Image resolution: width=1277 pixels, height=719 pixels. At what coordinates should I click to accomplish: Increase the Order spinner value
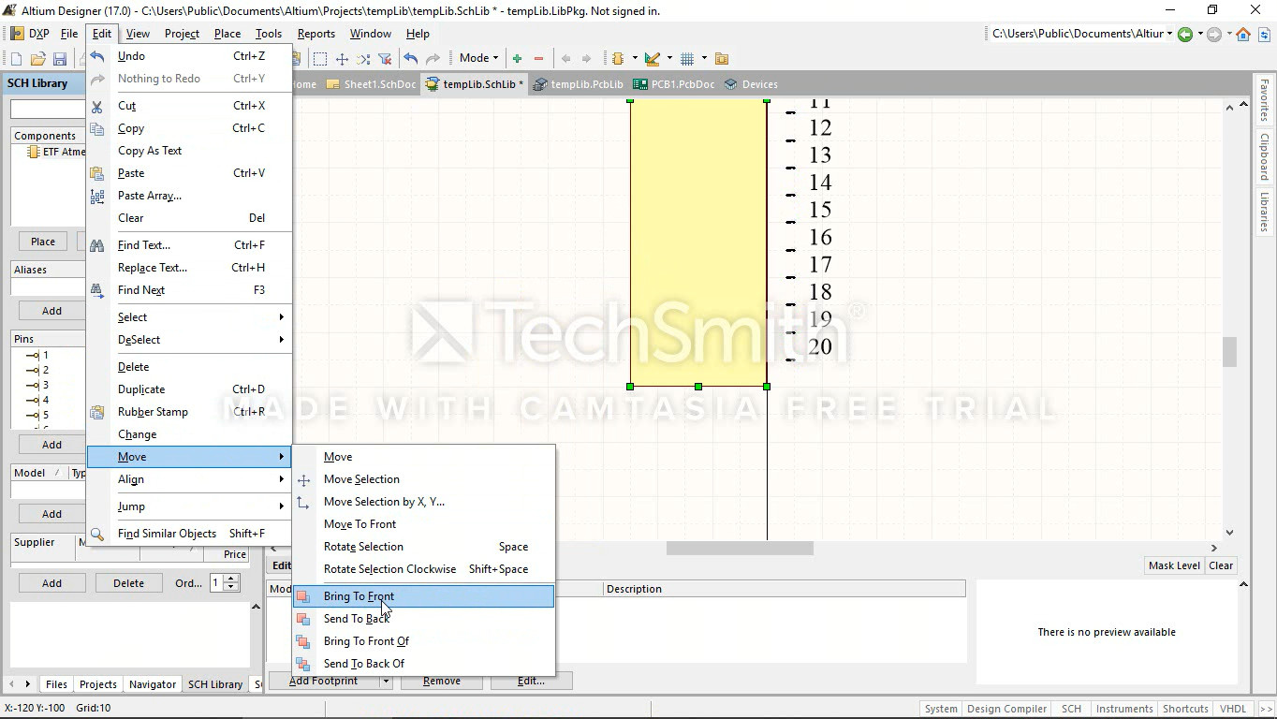click(231, 579)
